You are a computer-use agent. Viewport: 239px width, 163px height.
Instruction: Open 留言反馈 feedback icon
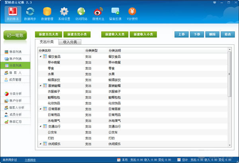[x=115, y=14]
